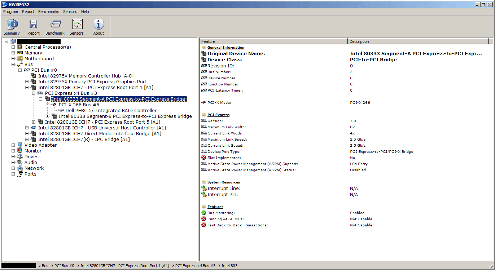The image size is (495, 270).
Task: Select the ICH7(R) LPC Bridge item
Action: (84, 139)
